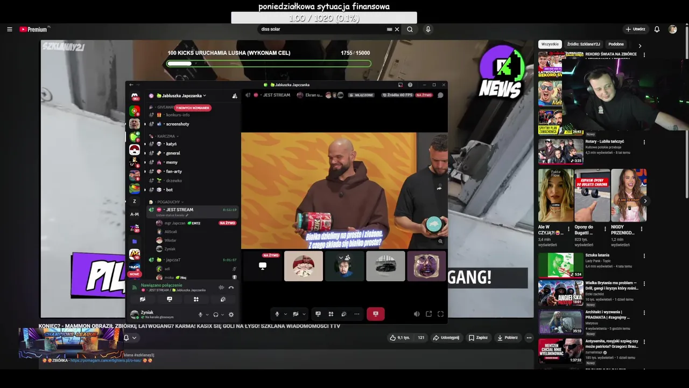Toggle the channel notification bell under video
The height and width of the screenshot is (388, 689).
coord(126,338)
